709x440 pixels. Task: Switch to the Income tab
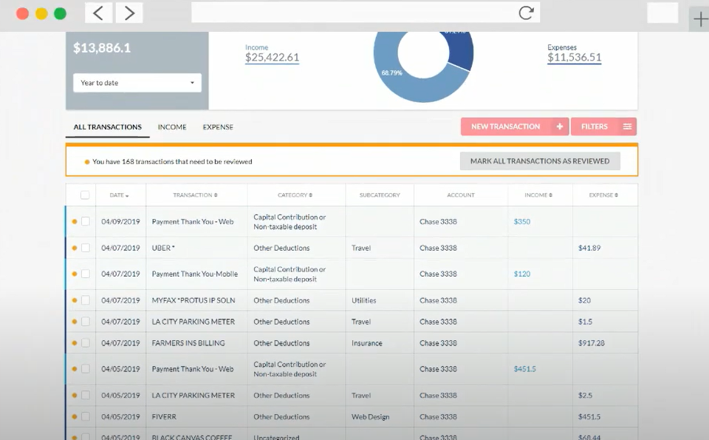(171, 126)
